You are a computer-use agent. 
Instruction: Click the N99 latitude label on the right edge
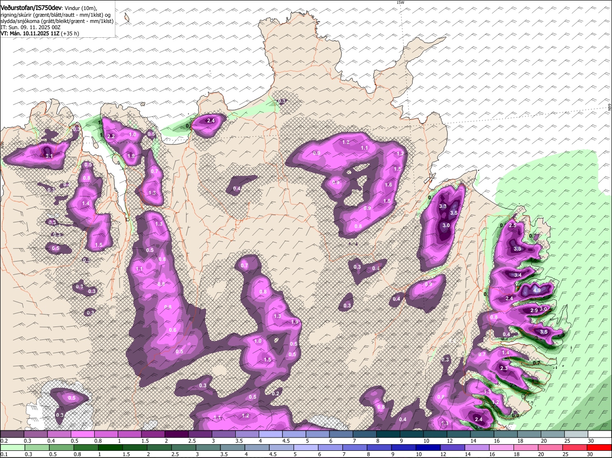[x=610, y=108]
